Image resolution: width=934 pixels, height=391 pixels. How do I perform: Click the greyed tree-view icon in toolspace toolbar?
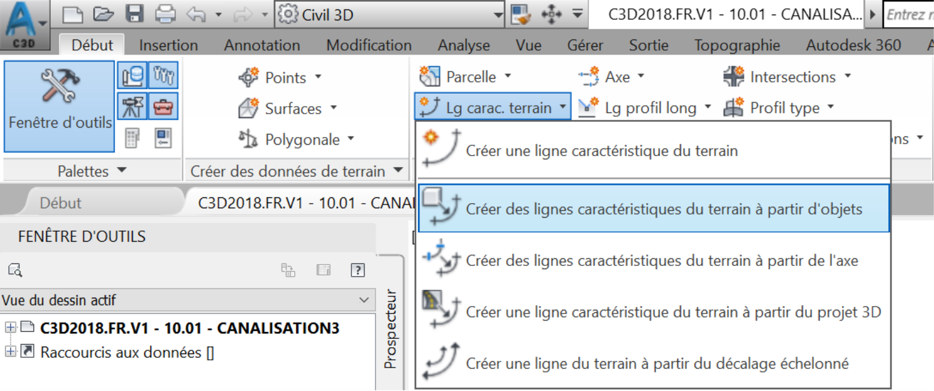(x=288, y=270)
